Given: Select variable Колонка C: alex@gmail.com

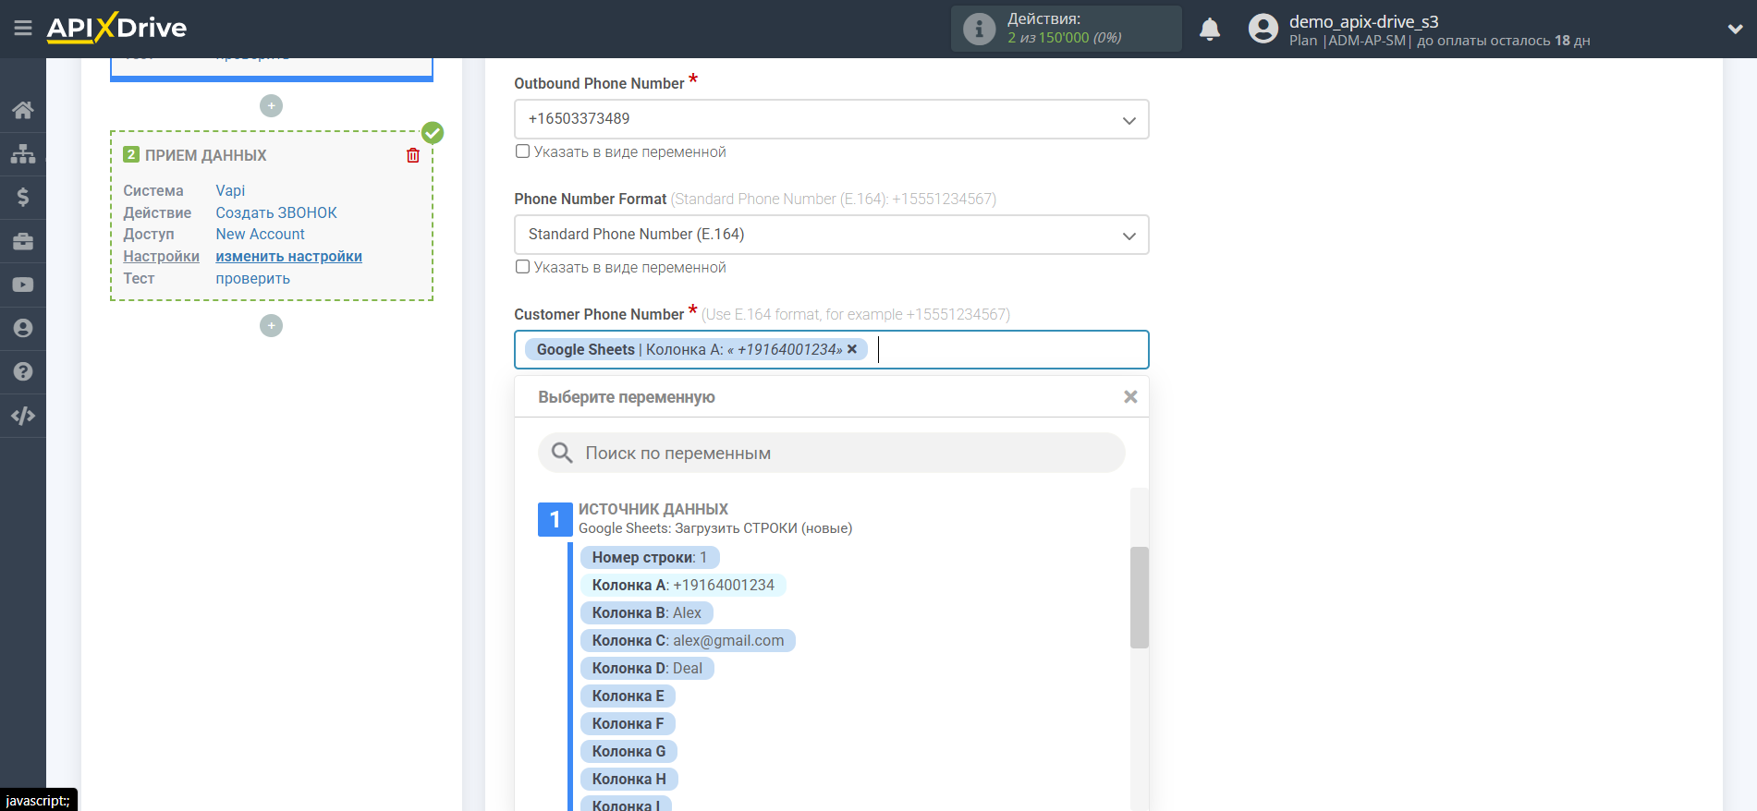Looking at the screenshot, I should click(x=688, y=640).
